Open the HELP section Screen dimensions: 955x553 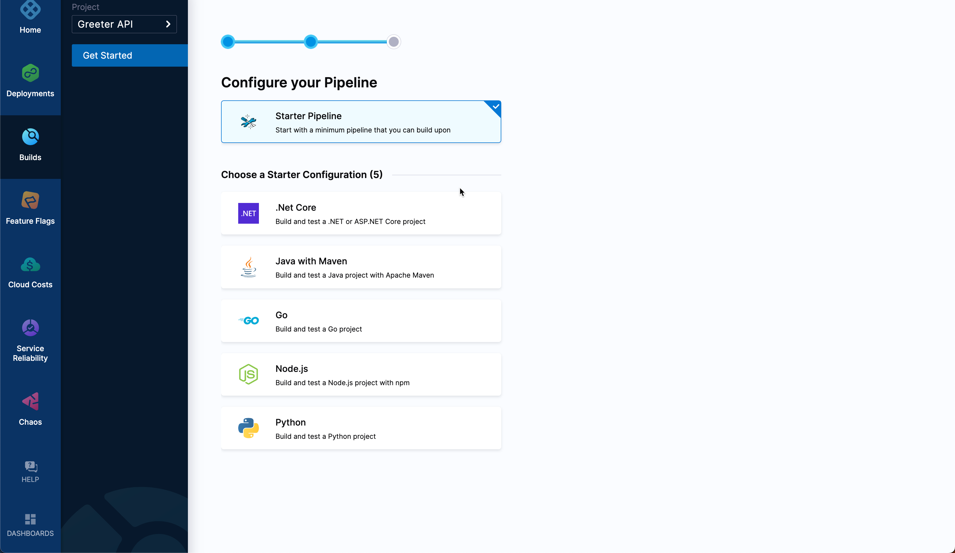[x=30, y=471]
